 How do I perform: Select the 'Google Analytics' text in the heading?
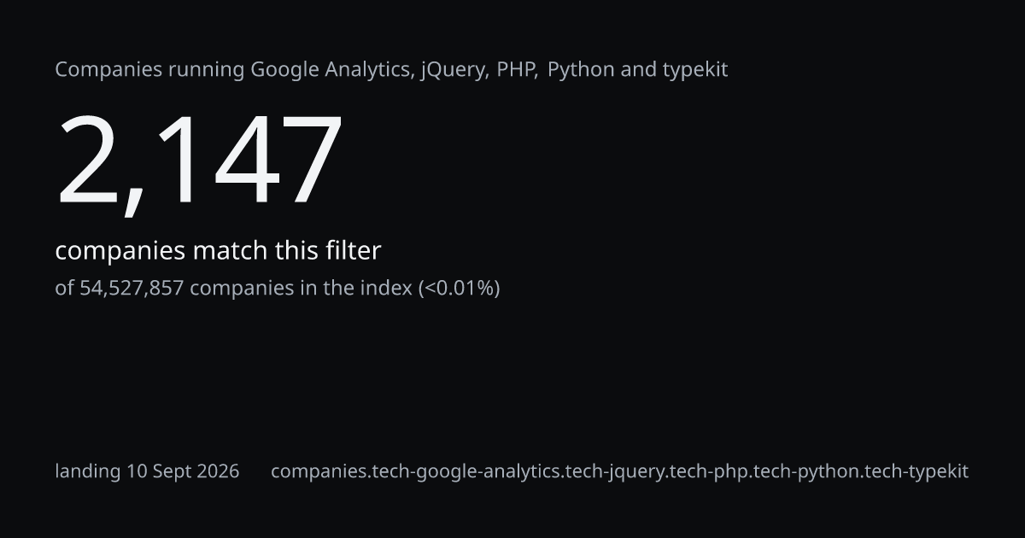(328, 70)
